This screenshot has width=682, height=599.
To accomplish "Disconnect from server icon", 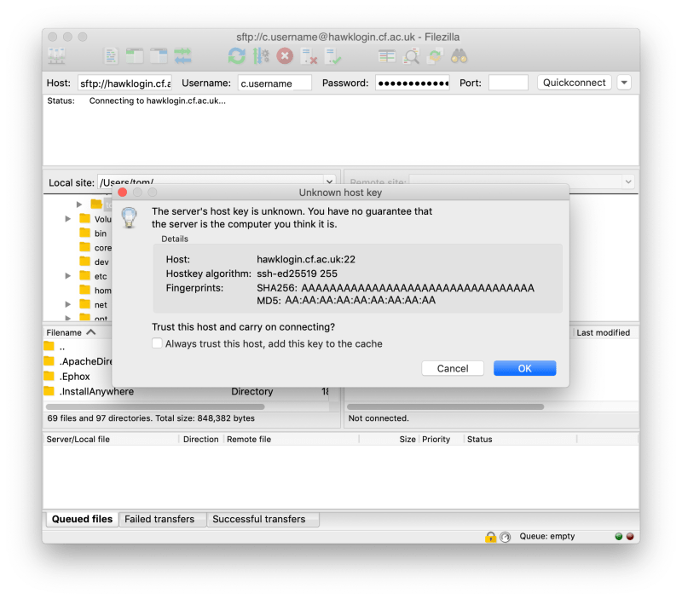I will pyautogui.click(x=309, y=56).
